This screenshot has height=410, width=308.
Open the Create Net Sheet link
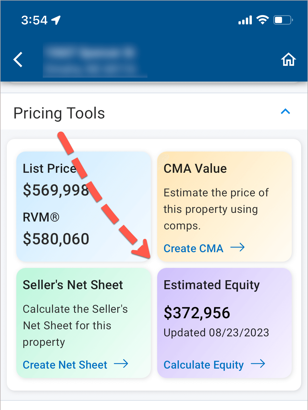click(65, 365)
